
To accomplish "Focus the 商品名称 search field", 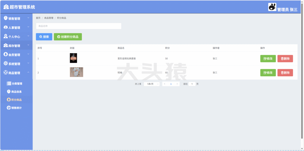I will 78,26.
